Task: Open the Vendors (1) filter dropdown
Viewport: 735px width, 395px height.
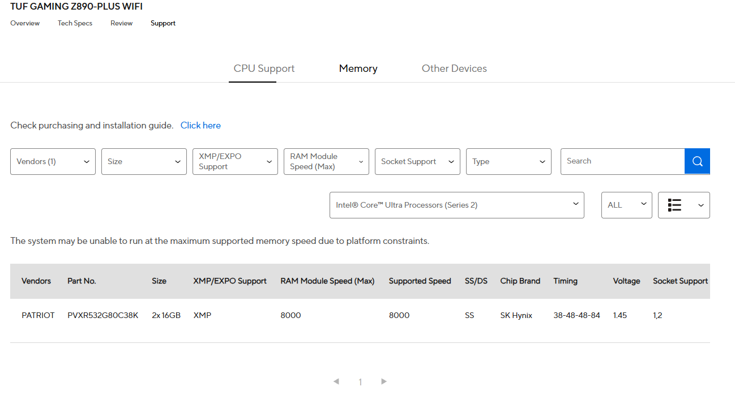Action: [53, 161]
